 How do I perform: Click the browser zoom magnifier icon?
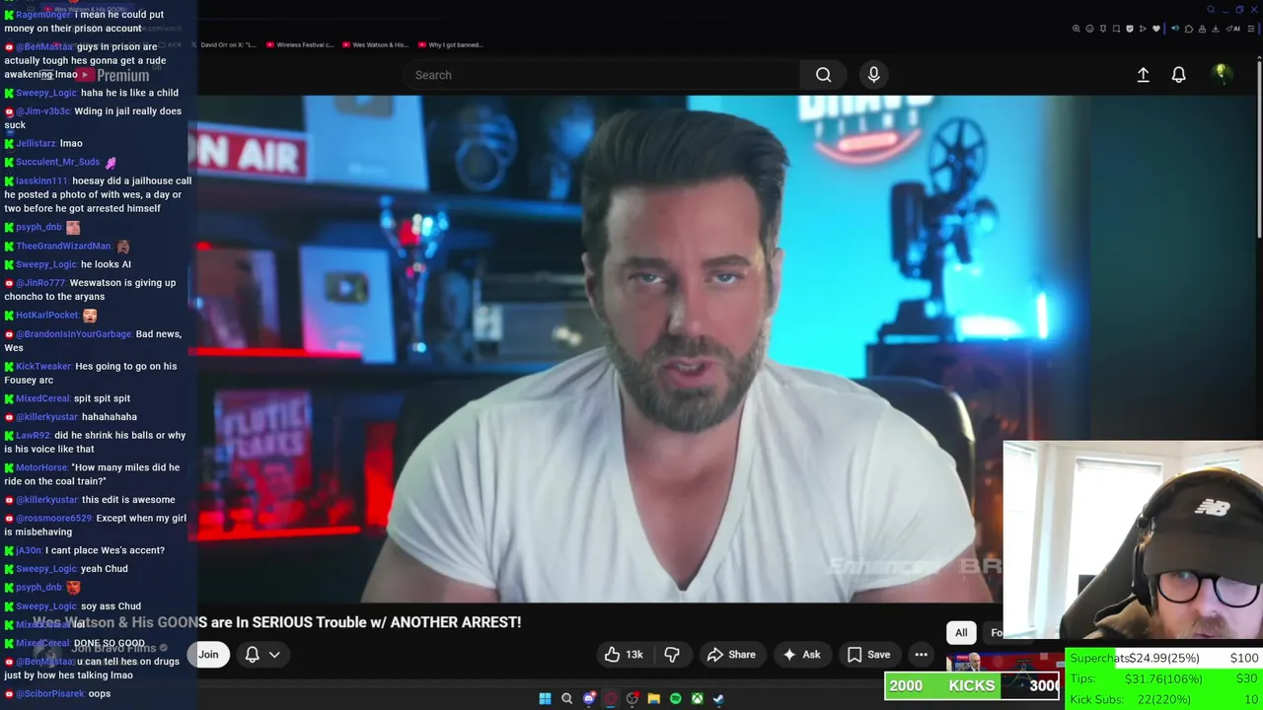coord(1077,29)
